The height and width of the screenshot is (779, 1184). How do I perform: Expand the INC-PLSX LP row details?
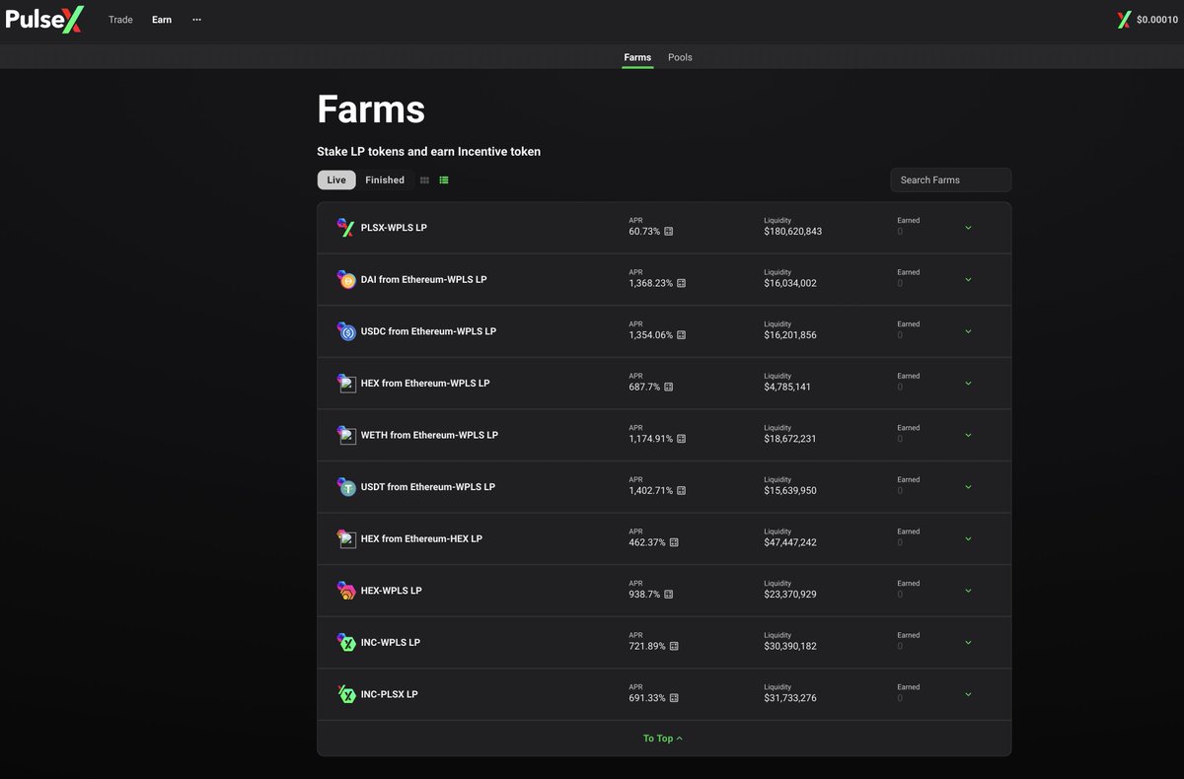coord(968,694)
